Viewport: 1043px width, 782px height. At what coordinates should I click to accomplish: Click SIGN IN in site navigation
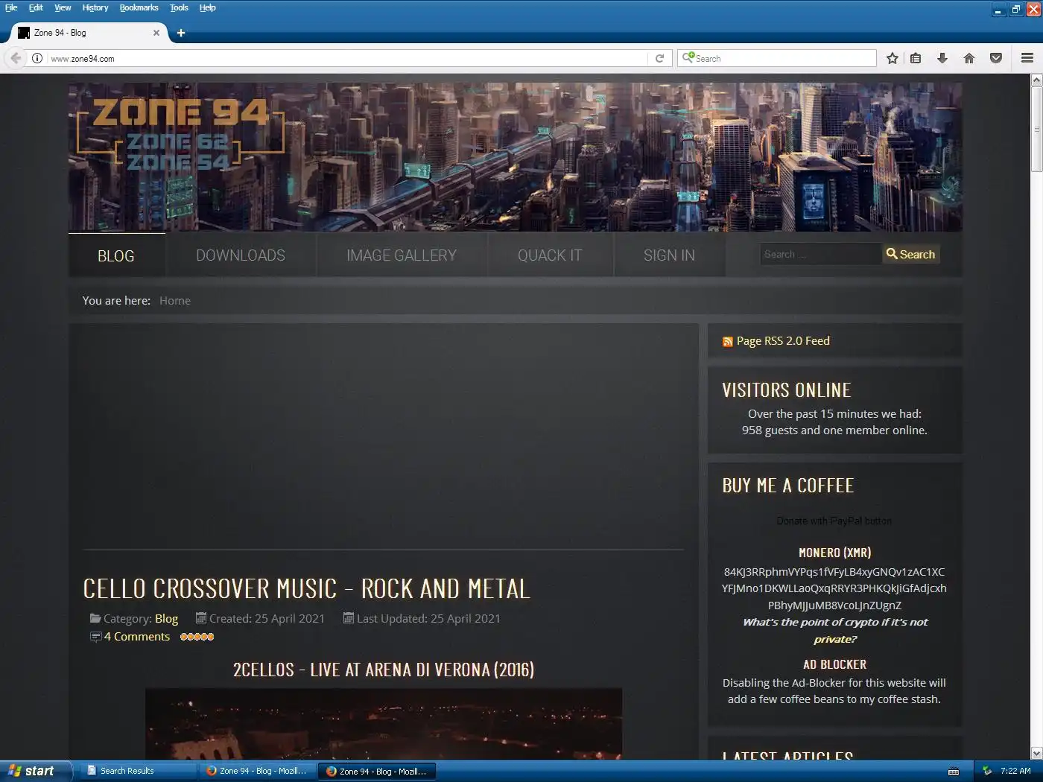(669, 255)
